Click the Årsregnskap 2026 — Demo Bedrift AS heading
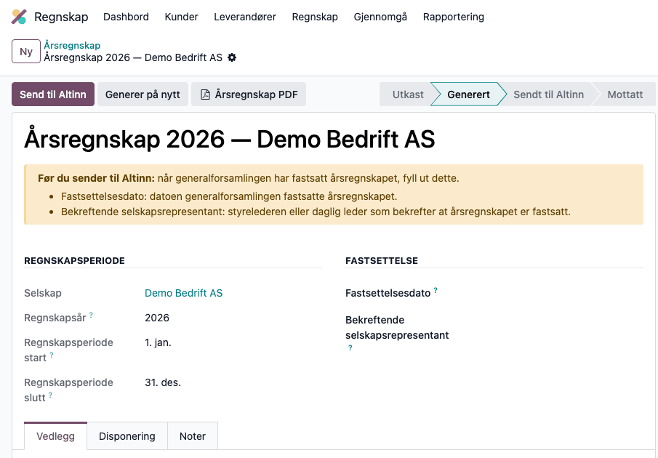 pyautogui.click(x=230, y=139)
